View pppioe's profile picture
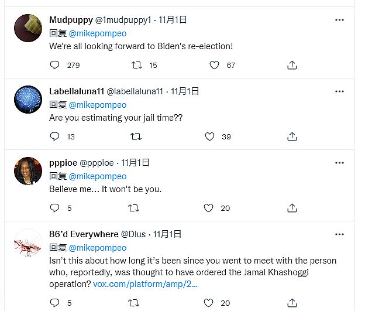This screenshot has height=311, width=365. coord(27,171)
